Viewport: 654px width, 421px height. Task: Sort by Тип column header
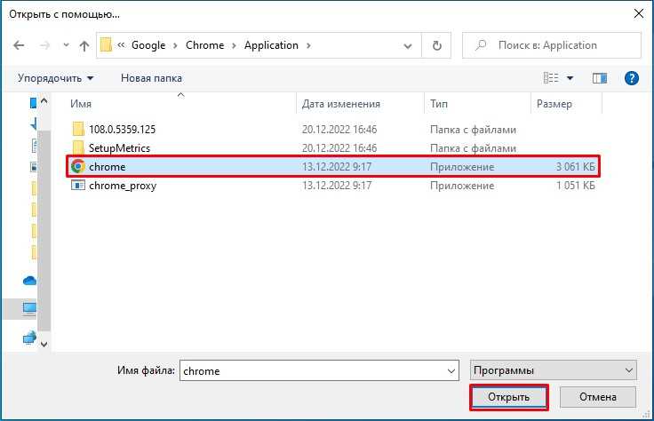[x=439, y=104]
